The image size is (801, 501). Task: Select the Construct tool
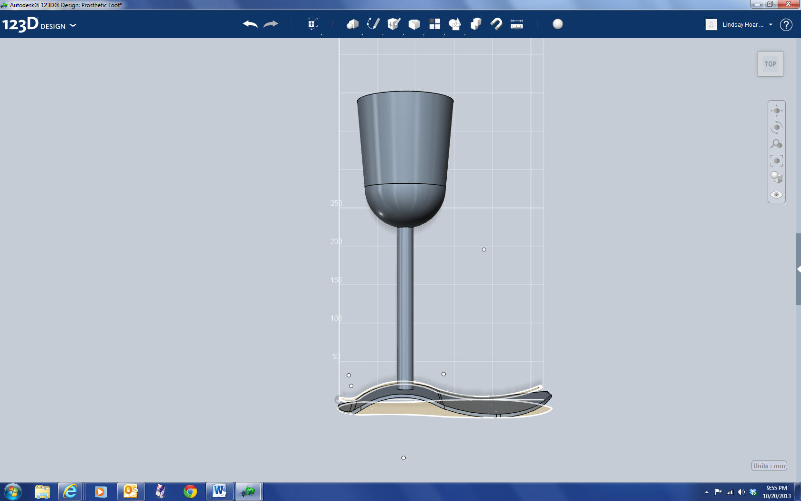(393, 23)
